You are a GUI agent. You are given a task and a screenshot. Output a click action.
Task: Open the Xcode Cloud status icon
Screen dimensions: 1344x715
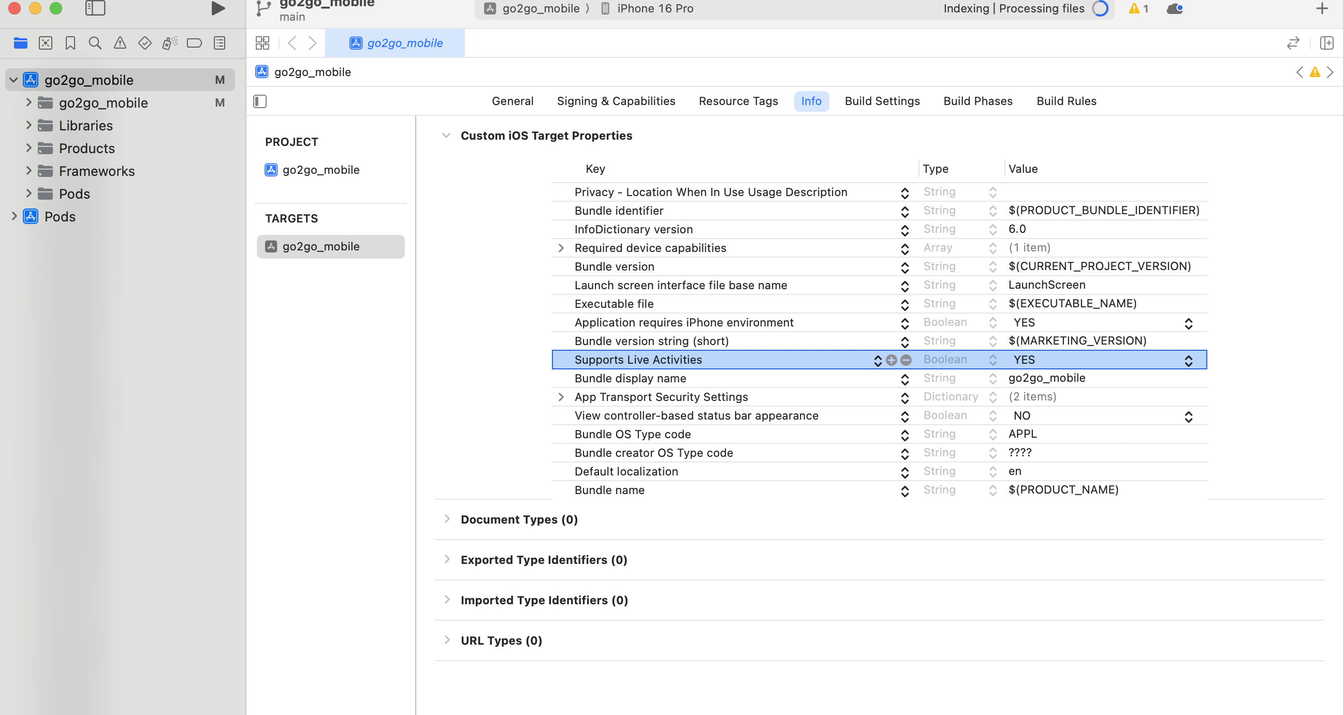pos(1174,8)
